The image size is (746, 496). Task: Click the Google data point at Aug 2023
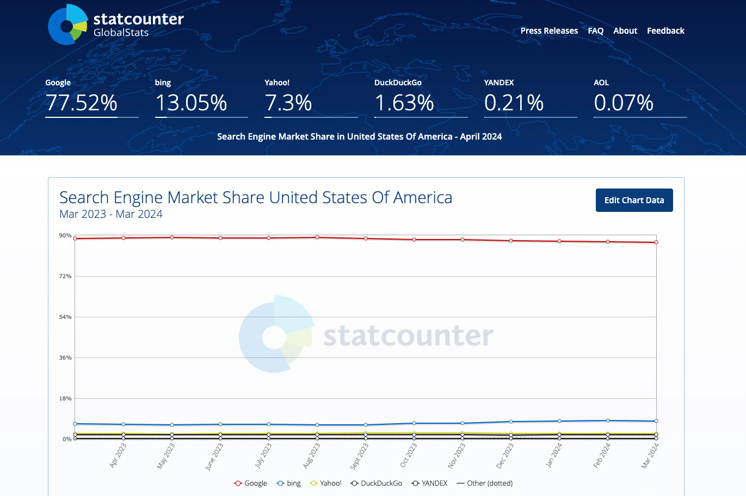pos(316,237)
